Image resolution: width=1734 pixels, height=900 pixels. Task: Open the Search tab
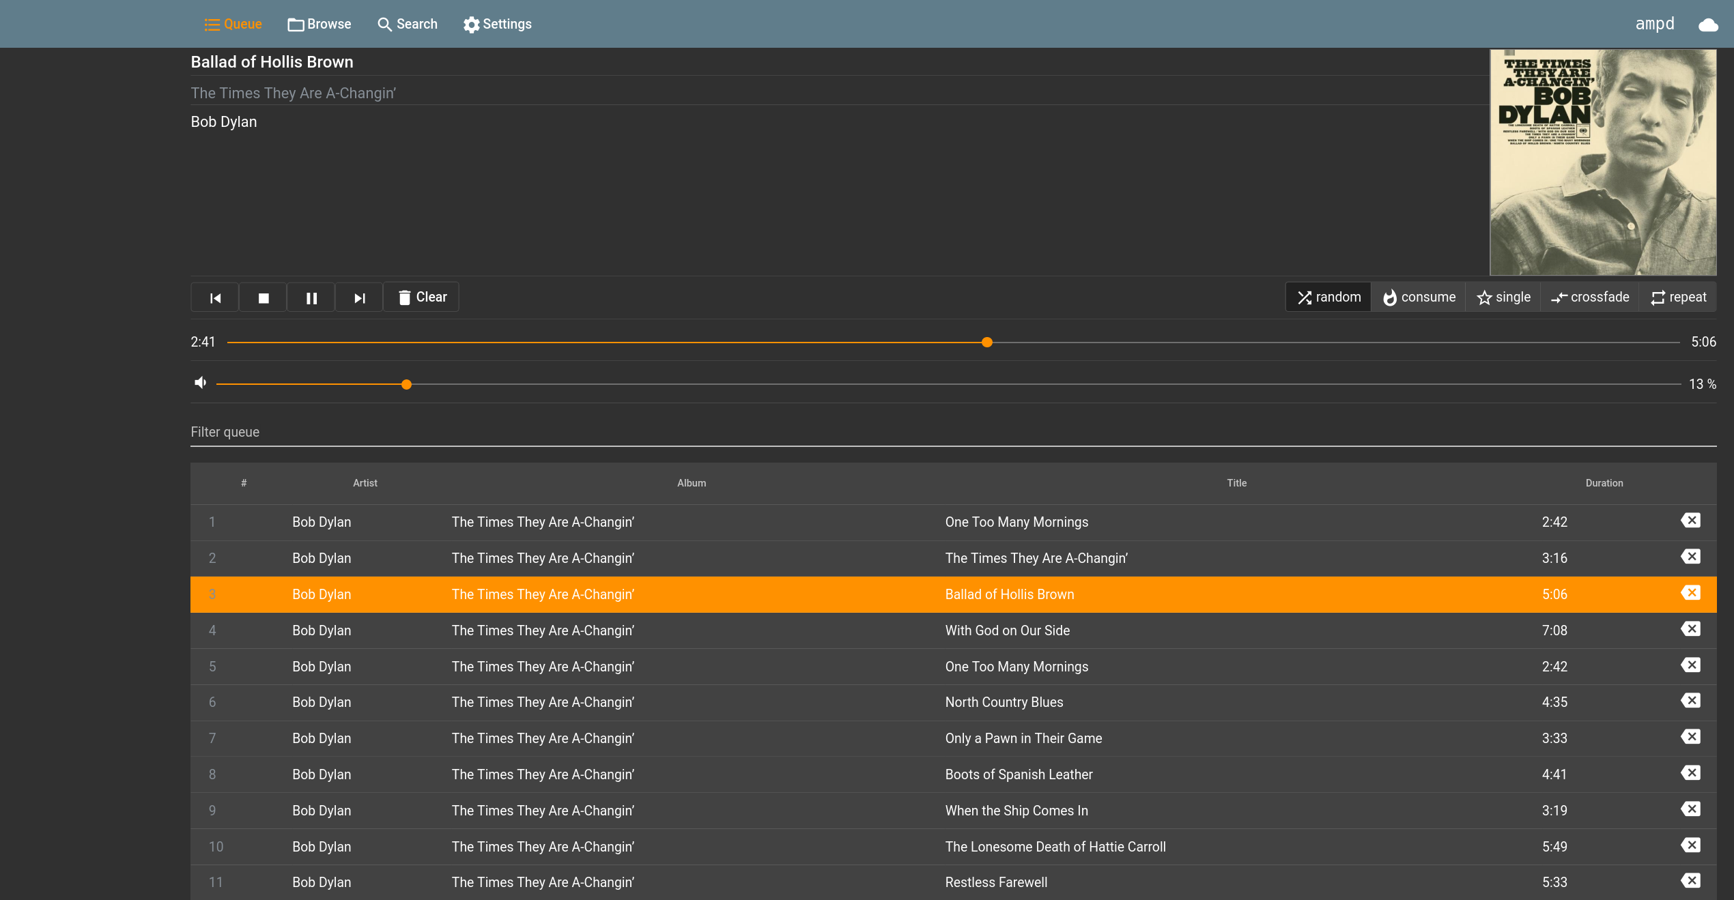(408, 24)
